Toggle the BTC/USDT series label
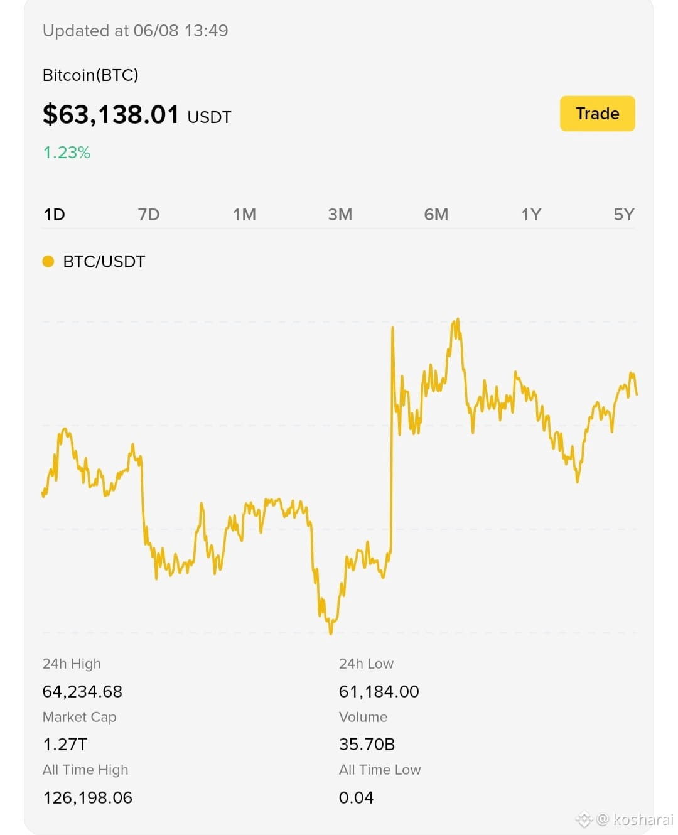This screenshot has height=835, width=678. coord(104,262)
